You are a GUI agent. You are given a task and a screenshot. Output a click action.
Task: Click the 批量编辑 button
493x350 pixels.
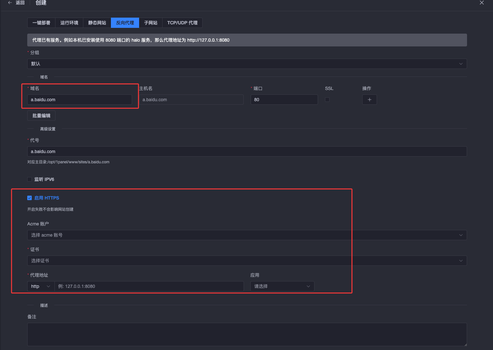pyautogui.click(x=41, y=116)
